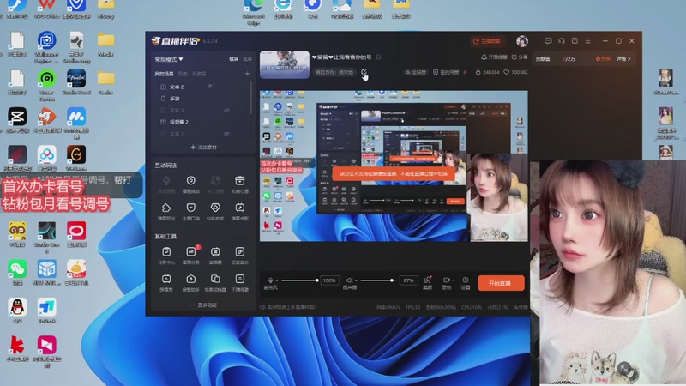686x386 pixels.
Task: Open the hamburger menu in the title bar
Action: coord(587,40)
